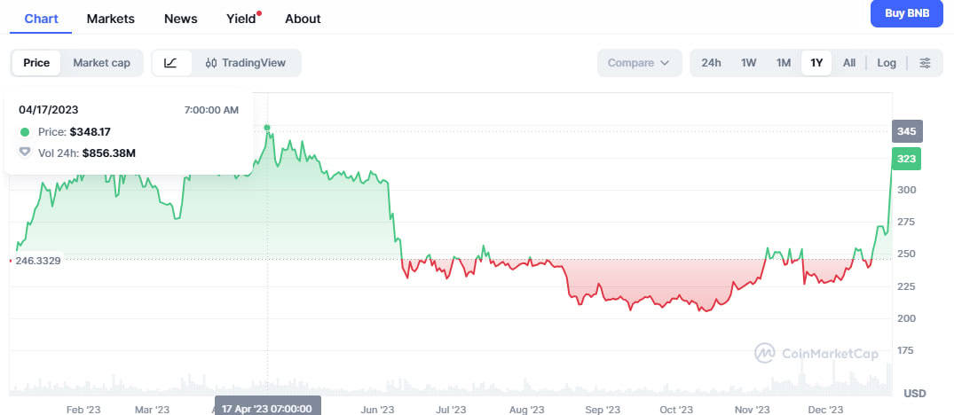Click the green price dot in tooltip
954x415 pixels.
(x=25, y=131)
